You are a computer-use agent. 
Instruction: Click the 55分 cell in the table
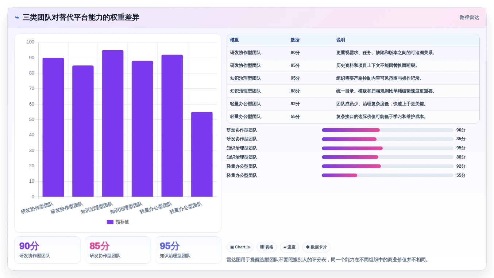point(295,117)
